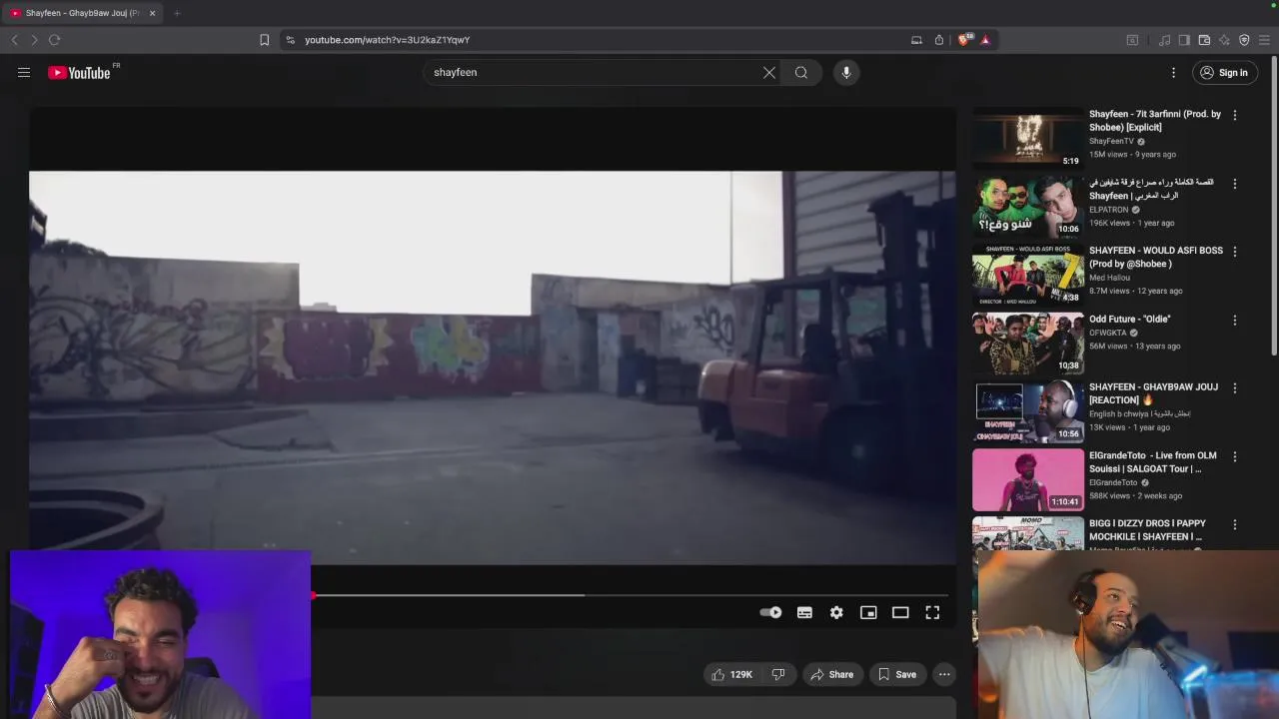The width and height of the screenshot is (1279, 719).
Task: Open the 10:06 ELPATRON thumbnail
Action: click(1028, 206)
